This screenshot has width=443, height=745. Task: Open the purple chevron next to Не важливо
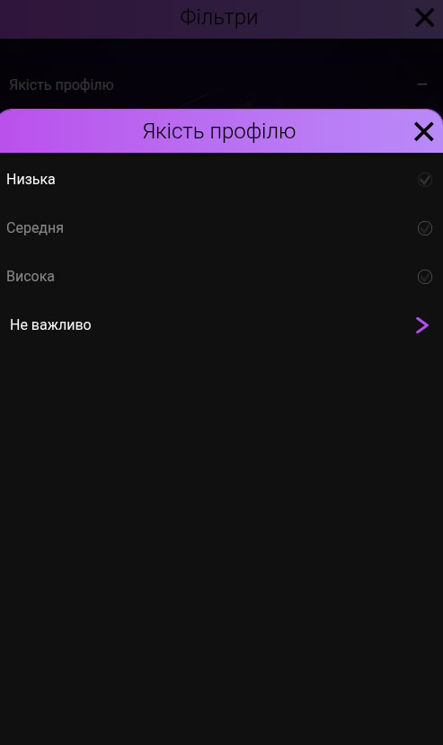pyautogui.click(x=422, y=325)
